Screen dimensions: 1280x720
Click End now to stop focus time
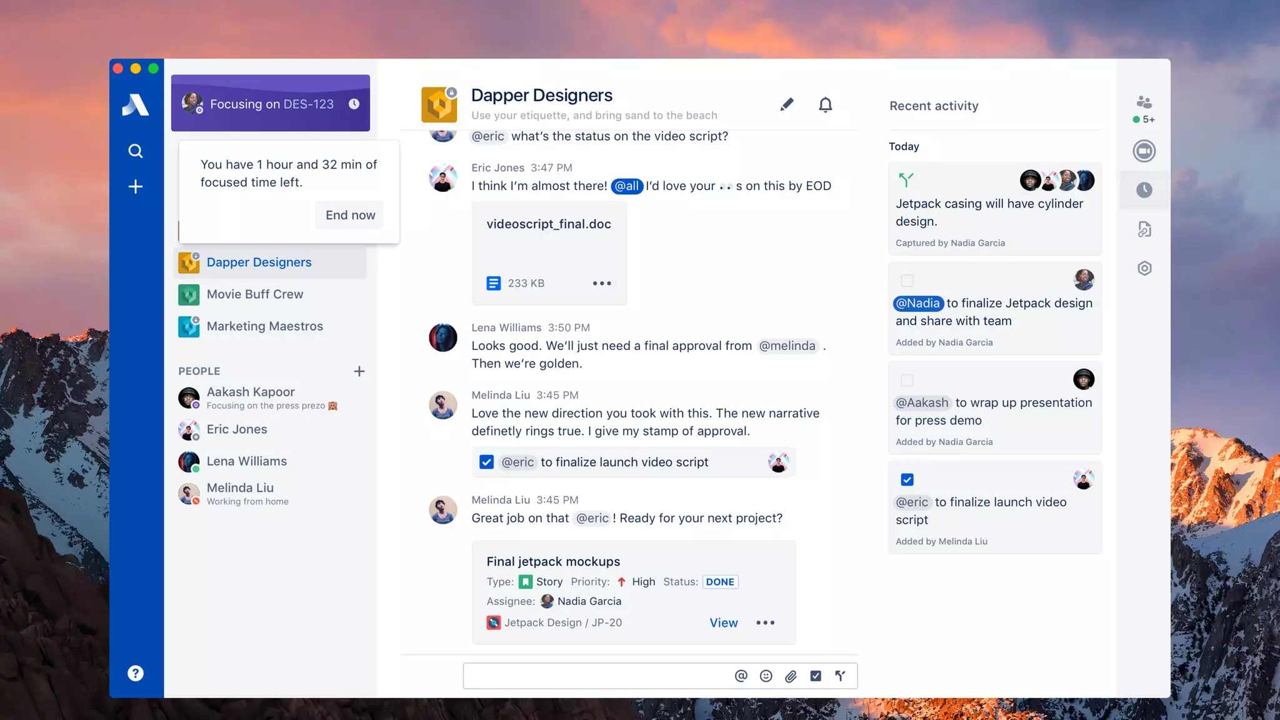point(350,215)
